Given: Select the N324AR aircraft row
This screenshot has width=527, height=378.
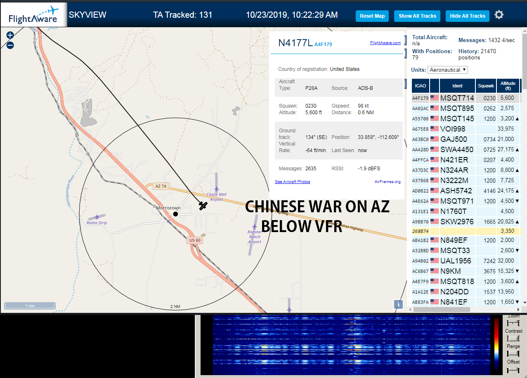Looking at the screenshot, I should coord(466,170).
